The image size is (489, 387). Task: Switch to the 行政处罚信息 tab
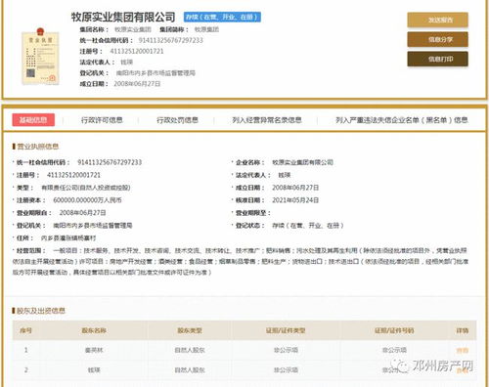click(x=177, y=120)
